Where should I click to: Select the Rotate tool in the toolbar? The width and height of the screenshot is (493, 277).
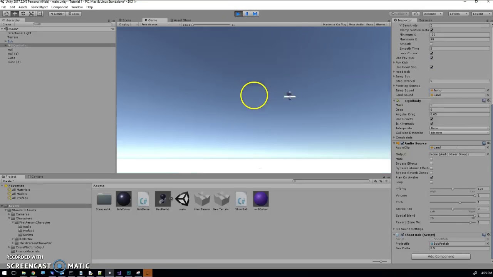[x=23, y=14]
